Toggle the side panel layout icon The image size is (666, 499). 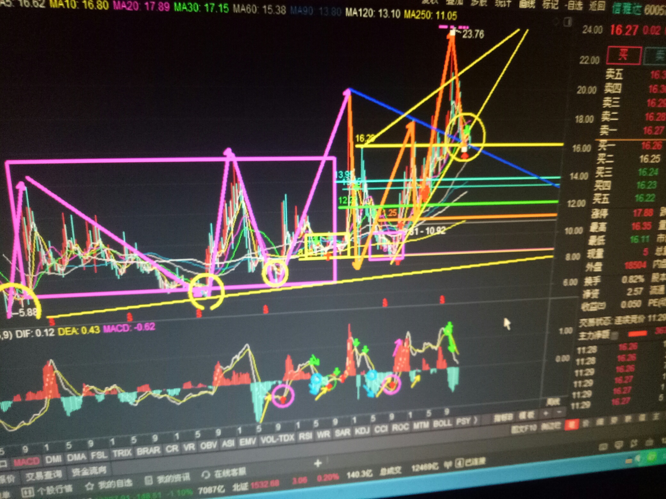point(568,22)
